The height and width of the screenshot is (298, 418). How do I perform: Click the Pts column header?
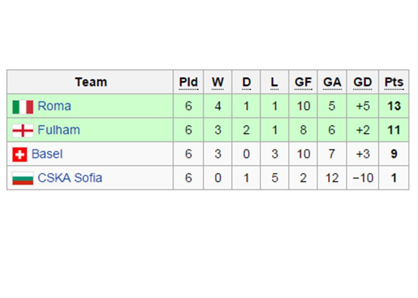pos(394,82)
